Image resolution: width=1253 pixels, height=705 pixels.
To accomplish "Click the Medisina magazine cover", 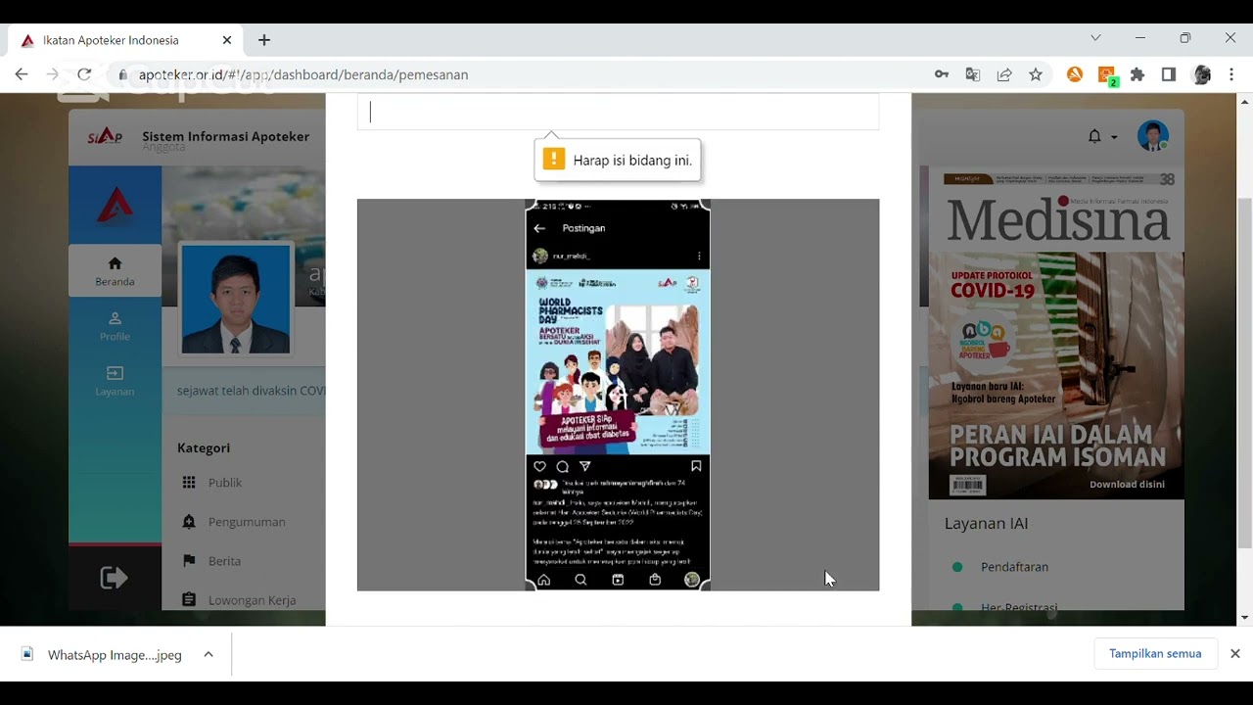I will pyautogui.click(x=1056, y=333).
